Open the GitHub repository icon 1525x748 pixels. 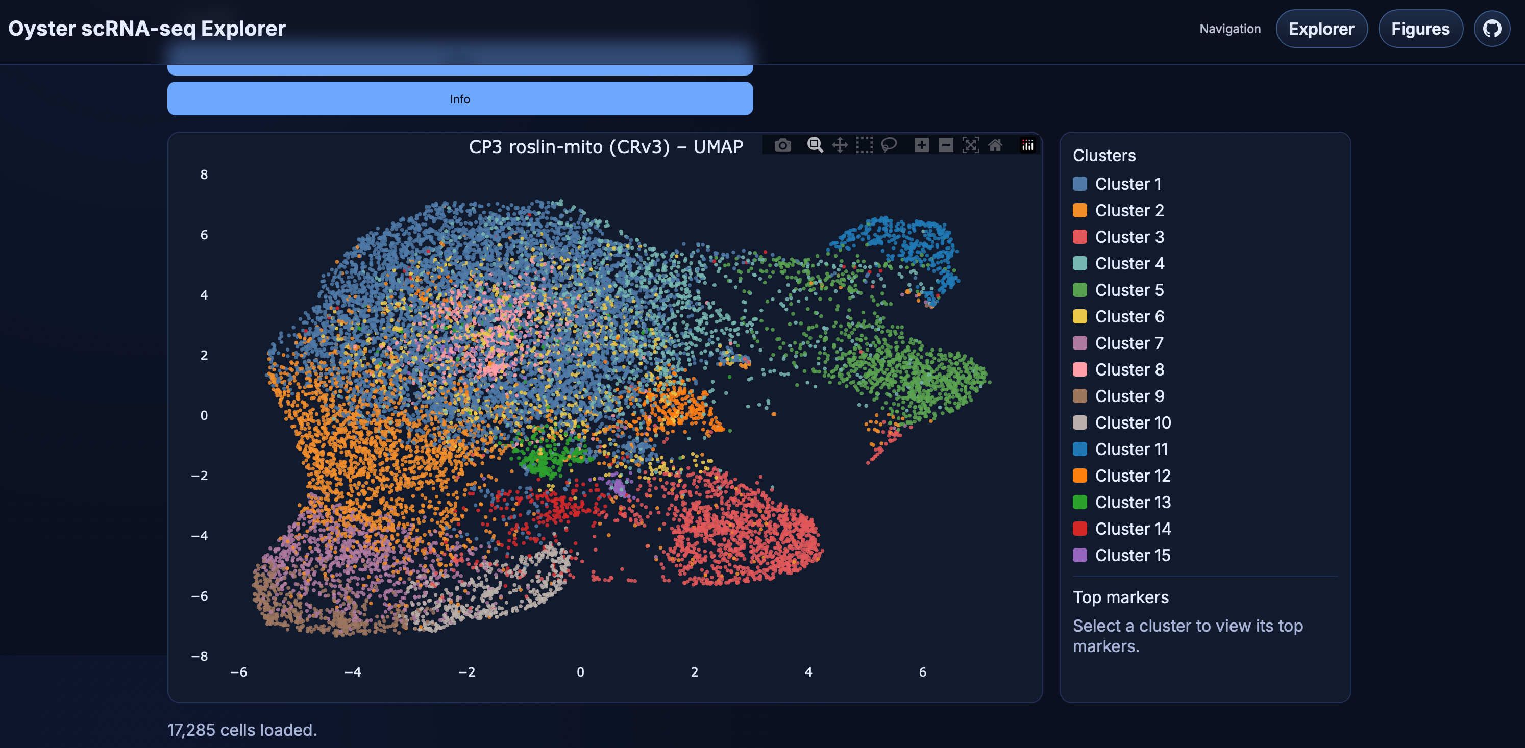click(x=1491, y=29)
